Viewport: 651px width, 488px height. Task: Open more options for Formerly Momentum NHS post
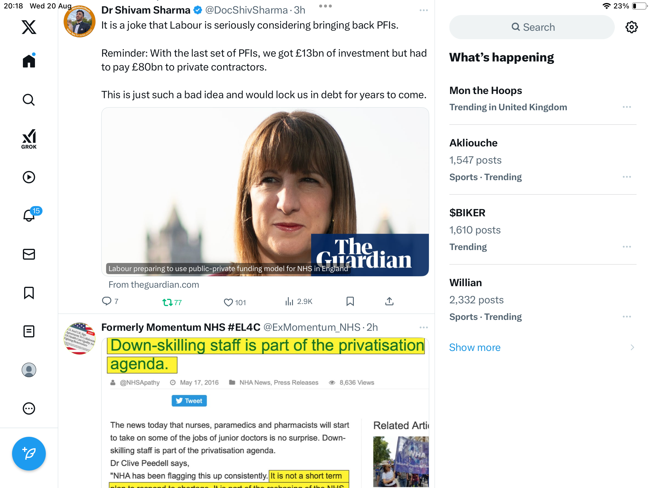point(424,327)
